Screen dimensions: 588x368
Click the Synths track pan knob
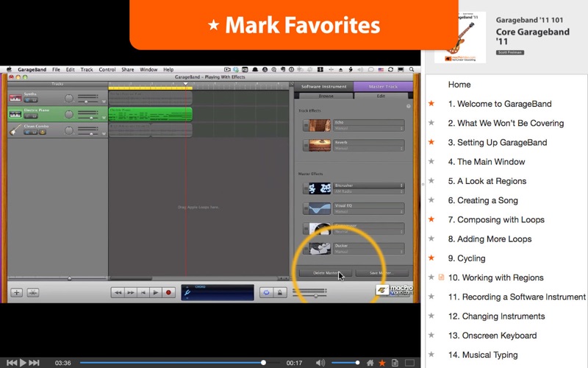point(69,99)
